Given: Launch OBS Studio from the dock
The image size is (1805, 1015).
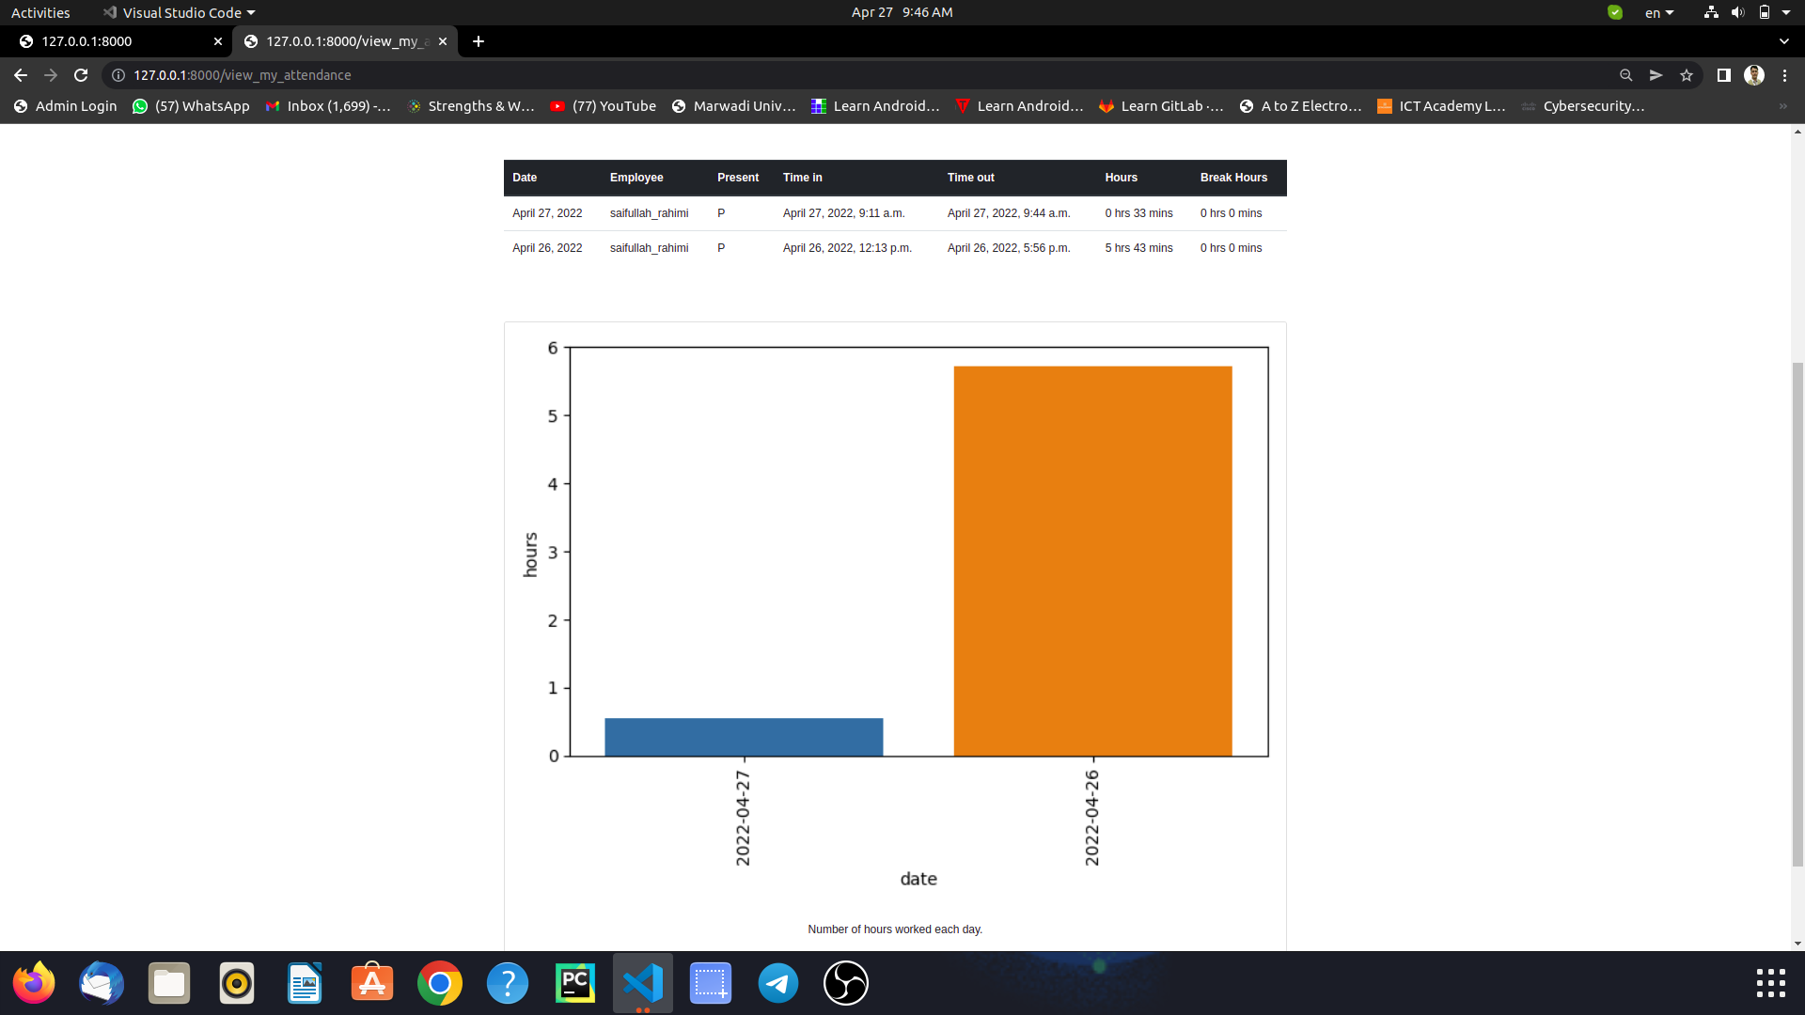Looking at the screenshot, I should click(845, 983).
